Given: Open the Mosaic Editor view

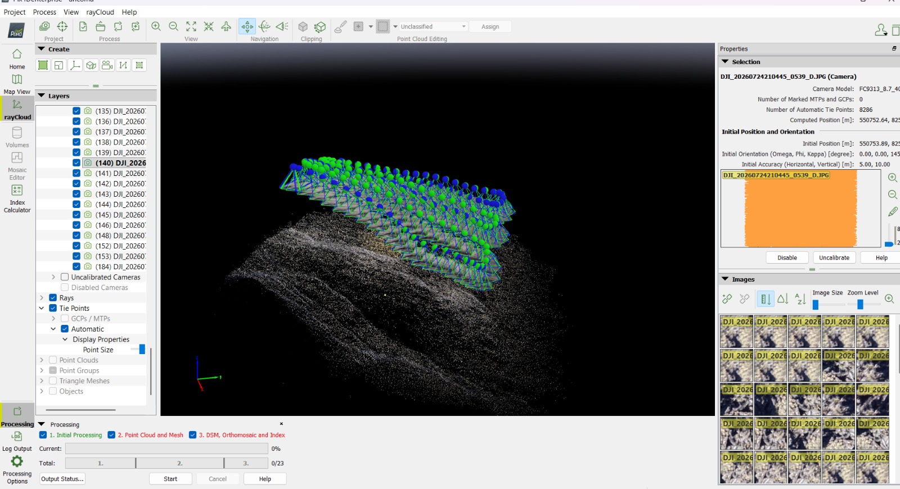Looking at the screenshot, I should click(17, 166).
